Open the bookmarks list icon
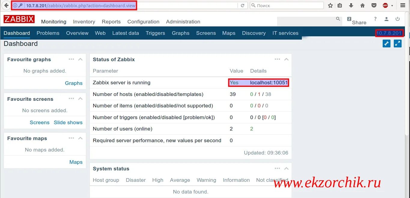410x198 pixels. coord(340,5)
